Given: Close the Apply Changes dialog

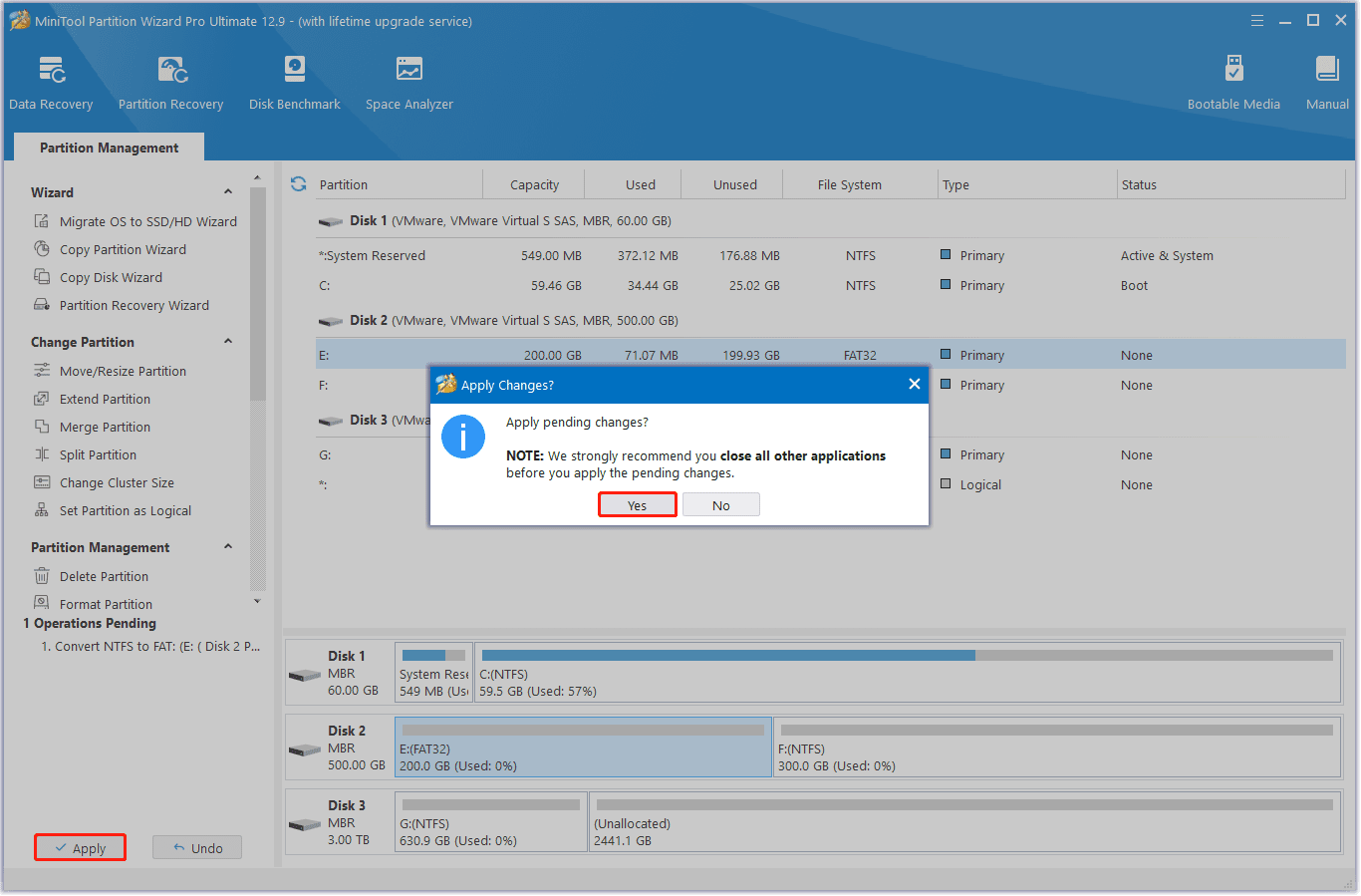Looking at the screenshot, I should point(914,384).
